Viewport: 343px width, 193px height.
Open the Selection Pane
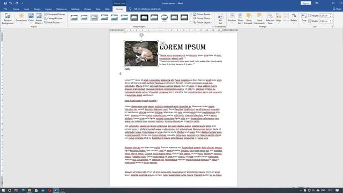[x=270, y=19]
